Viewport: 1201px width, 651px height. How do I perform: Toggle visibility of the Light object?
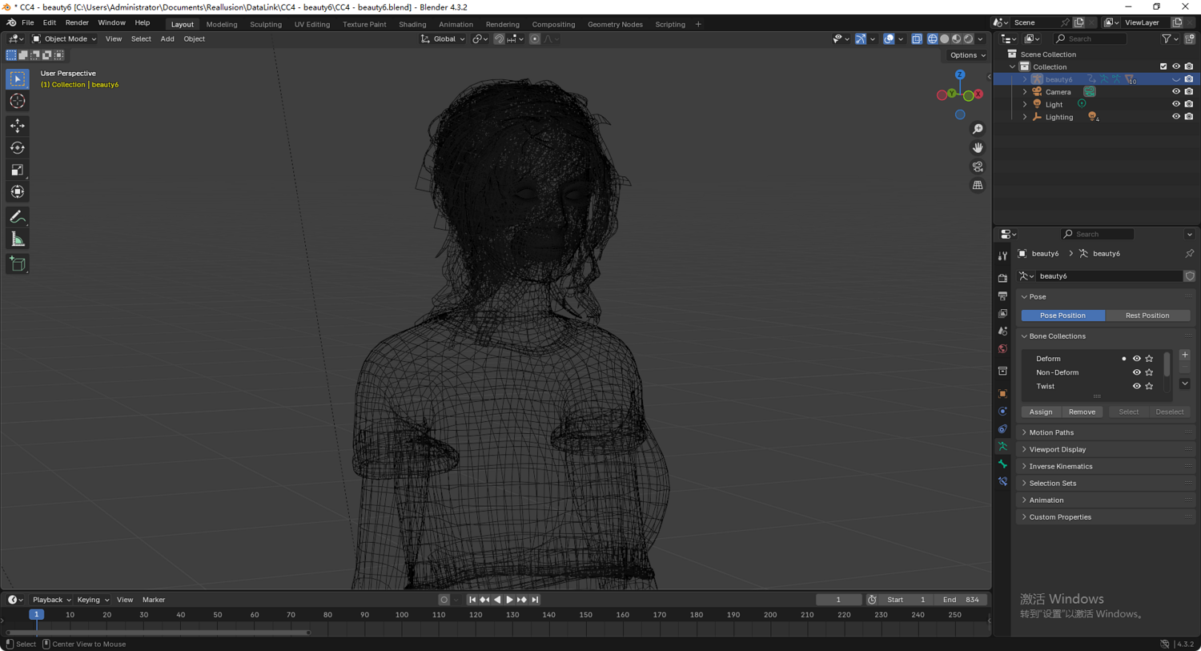pyautogui.click(x=1176, y=104)
